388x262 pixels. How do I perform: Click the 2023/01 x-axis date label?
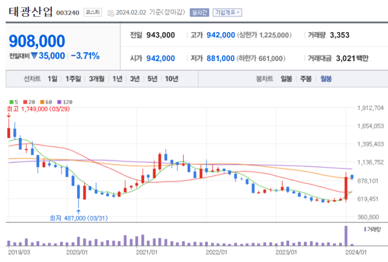pos(286,252)
